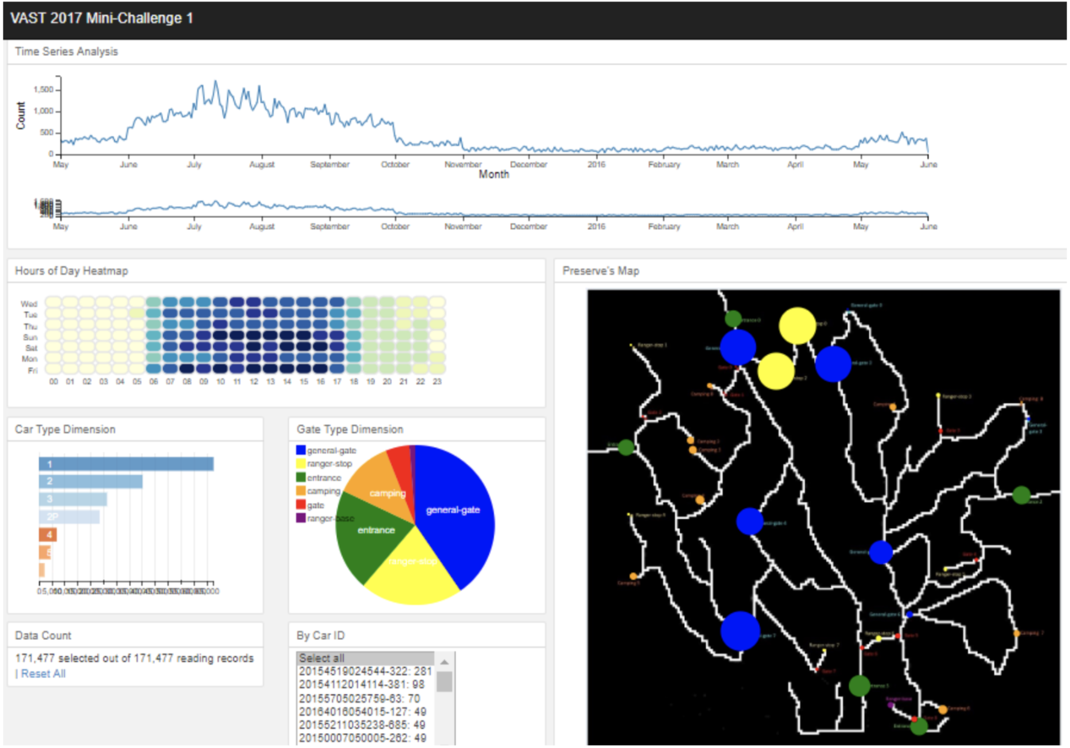Click the Ranger-stop 2 yellow map circle
Screen dimensions: 1070x748
(776, 371)
